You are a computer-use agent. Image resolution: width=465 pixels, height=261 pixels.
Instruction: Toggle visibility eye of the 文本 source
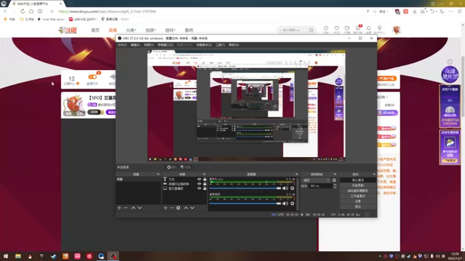(199, 179)
